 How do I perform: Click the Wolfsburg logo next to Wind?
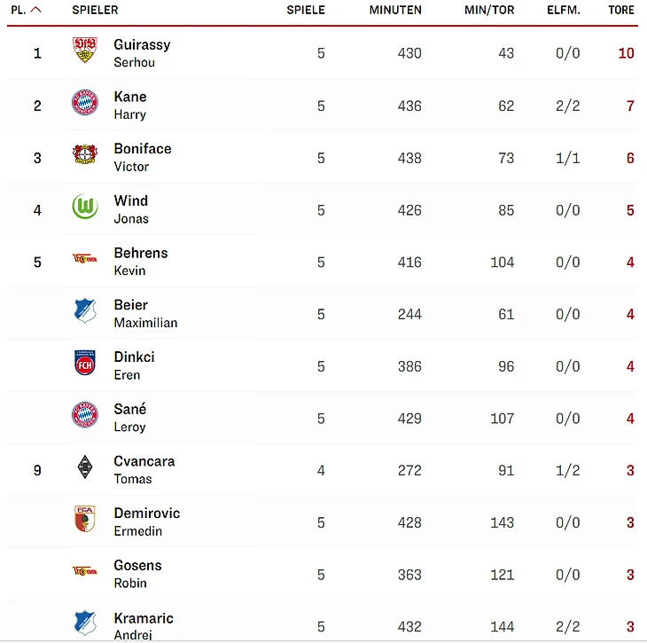[85, 208]
